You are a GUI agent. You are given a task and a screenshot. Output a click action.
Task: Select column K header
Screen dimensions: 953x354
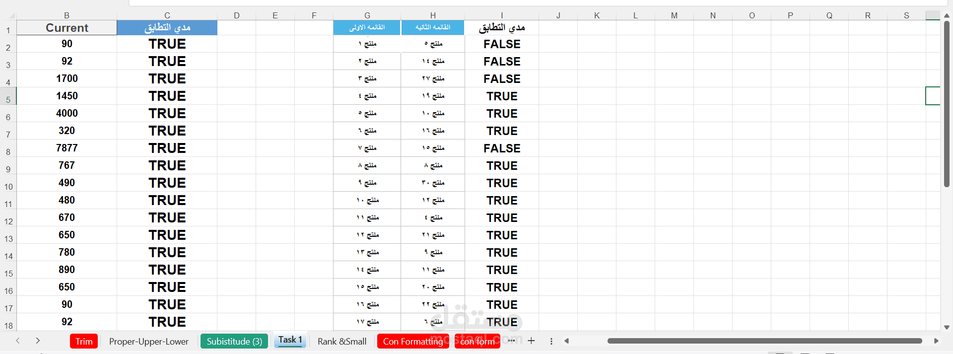click(x=597, y=15)
